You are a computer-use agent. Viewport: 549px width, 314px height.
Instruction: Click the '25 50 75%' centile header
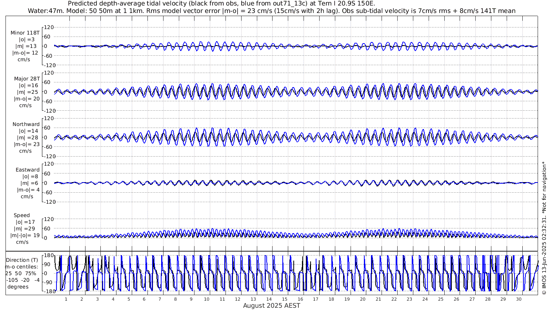[21, 273]
